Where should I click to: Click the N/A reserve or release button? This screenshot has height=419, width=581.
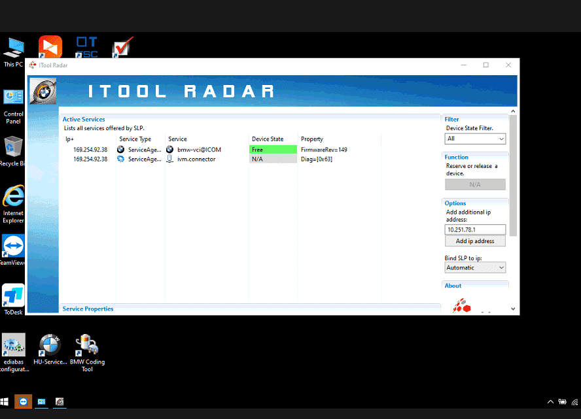tap(475, 184)
